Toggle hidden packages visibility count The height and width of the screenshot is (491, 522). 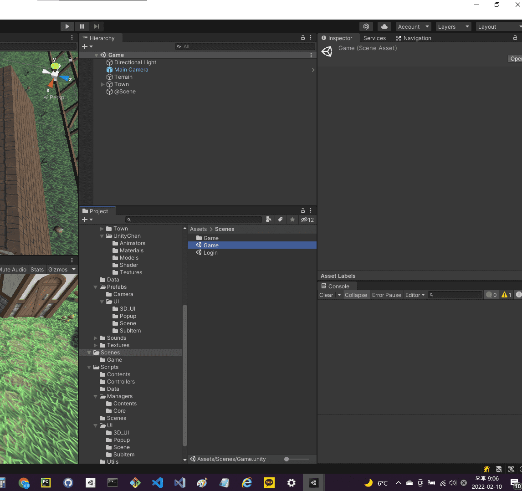pos(307,220)
